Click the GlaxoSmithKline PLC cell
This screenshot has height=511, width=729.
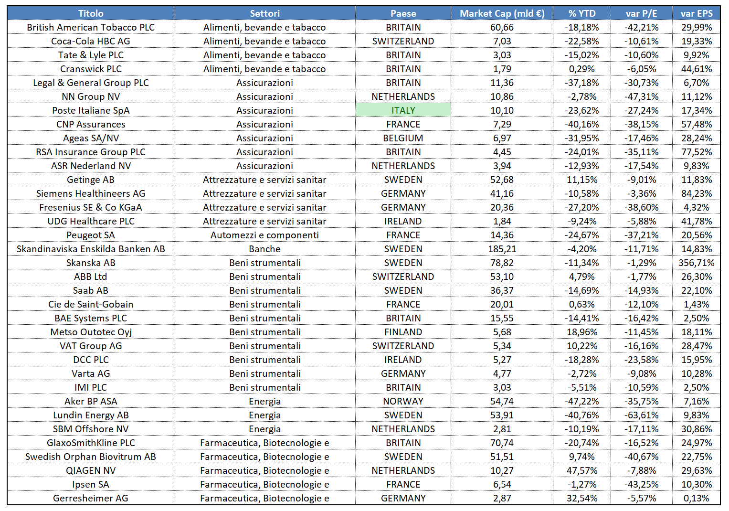(x=91, y=443)
